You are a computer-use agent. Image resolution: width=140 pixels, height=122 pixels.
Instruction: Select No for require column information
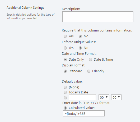(x=80, y=36)
